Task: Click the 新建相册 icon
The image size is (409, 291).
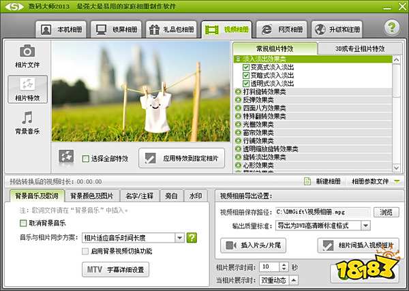Action: [x=308, y=181]
